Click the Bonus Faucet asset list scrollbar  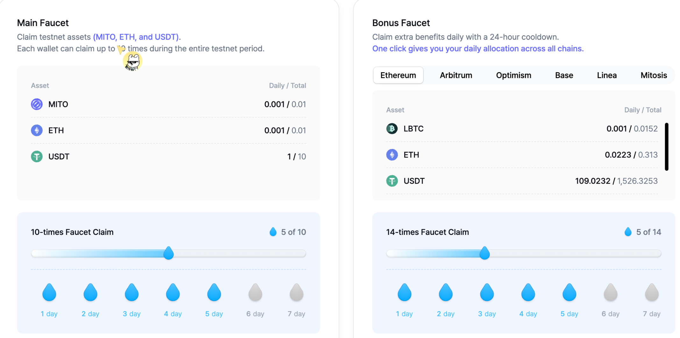(667, 147)
